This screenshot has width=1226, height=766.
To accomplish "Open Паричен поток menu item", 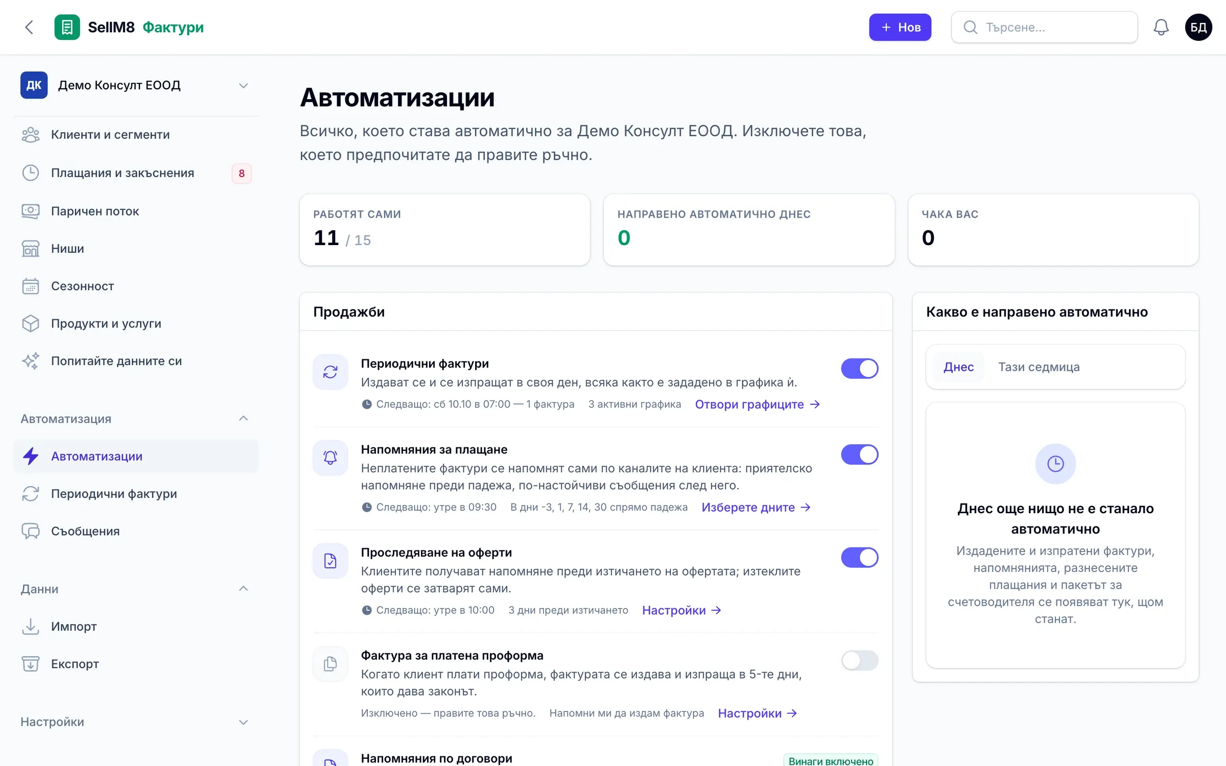I will [136, 211].
